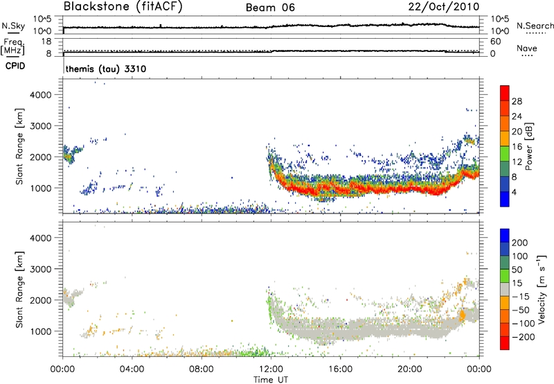Click the Velocity [m s⁻¹] colorbar title
This screenshot has width=554, height=384.
coord(542,289)
